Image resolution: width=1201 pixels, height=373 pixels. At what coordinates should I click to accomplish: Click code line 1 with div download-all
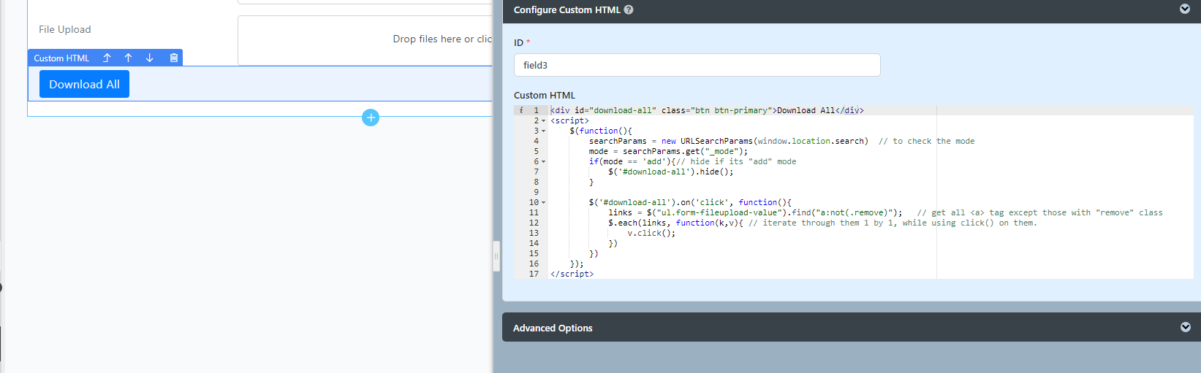pyautogui.click(x=707, y=110)
